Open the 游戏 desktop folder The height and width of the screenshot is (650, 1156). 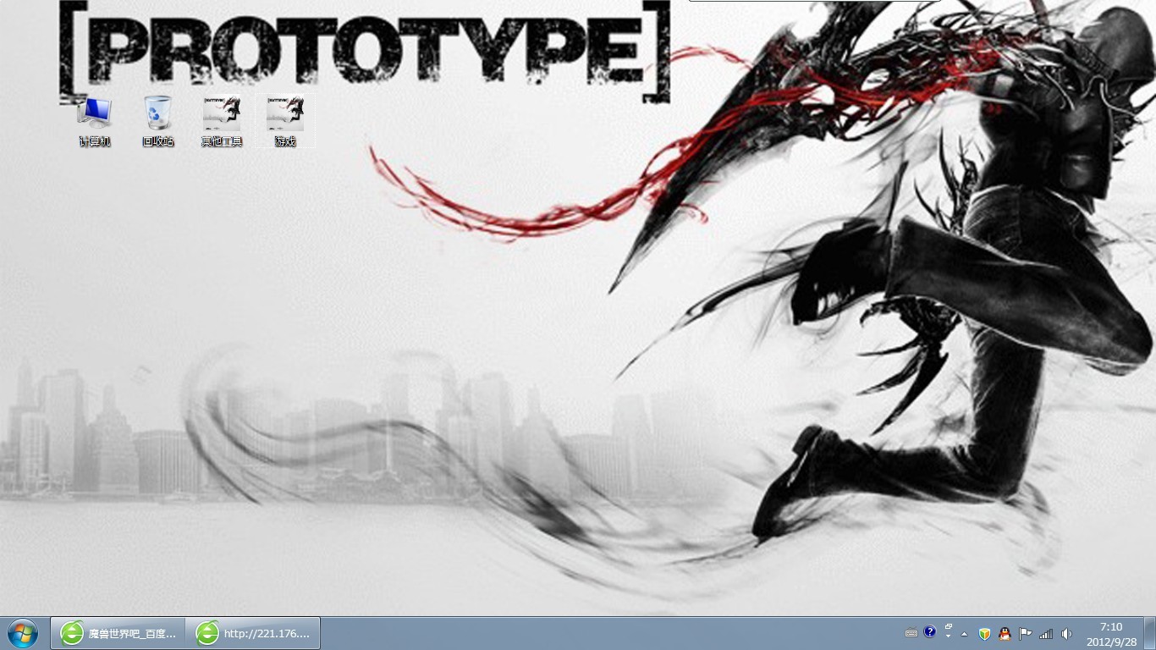(x=285, y=121)
